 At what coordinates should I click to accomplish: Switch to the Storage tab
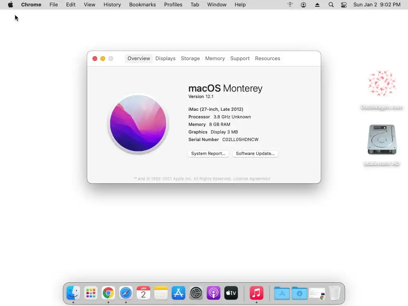[x=190, y=59]
